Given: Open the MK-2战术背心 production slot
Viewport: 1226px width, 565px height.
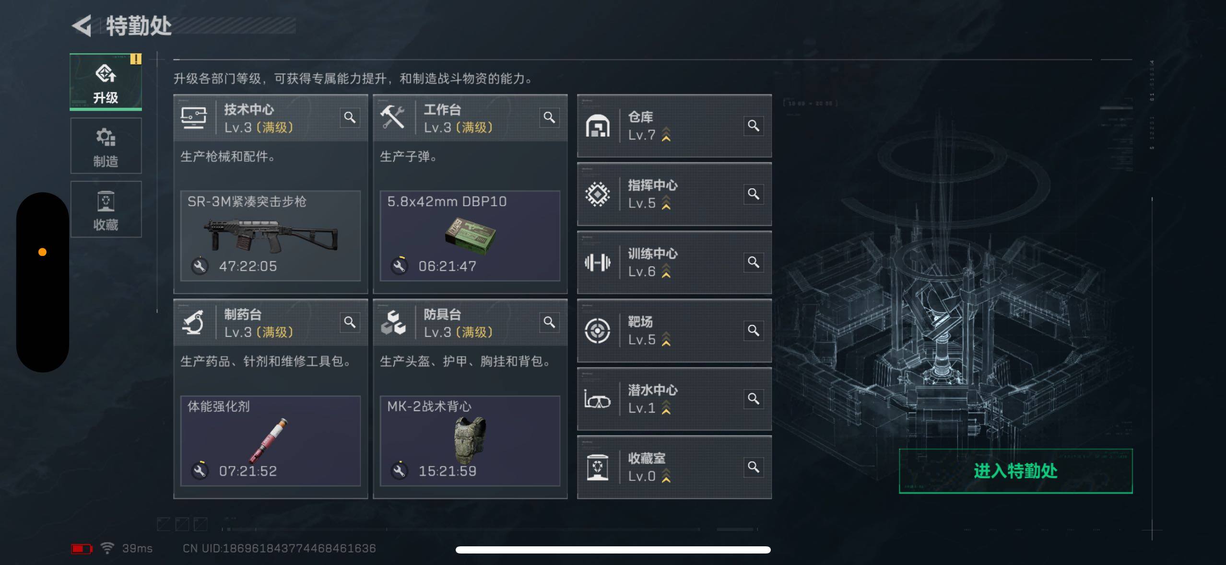Looking at the screenshot, I should (470, 441).
